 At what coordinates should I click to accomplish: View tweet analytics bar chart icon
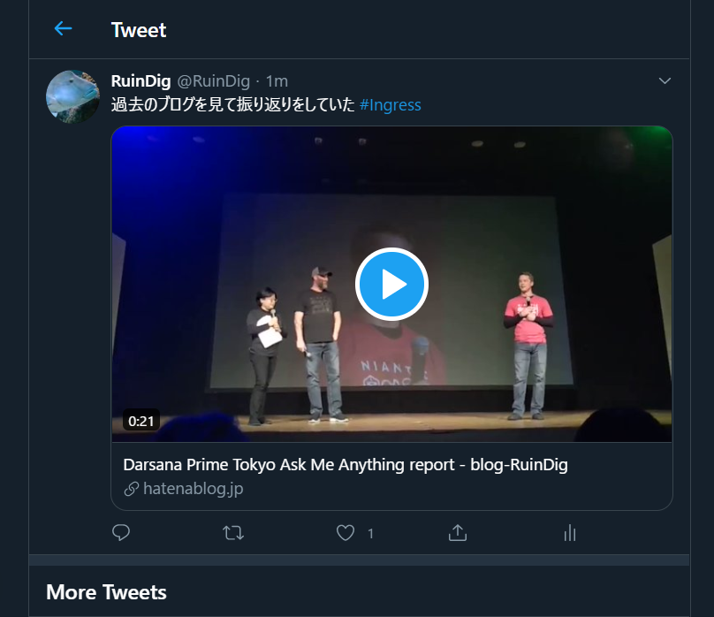pyautogui.click(x=570, y=533)
